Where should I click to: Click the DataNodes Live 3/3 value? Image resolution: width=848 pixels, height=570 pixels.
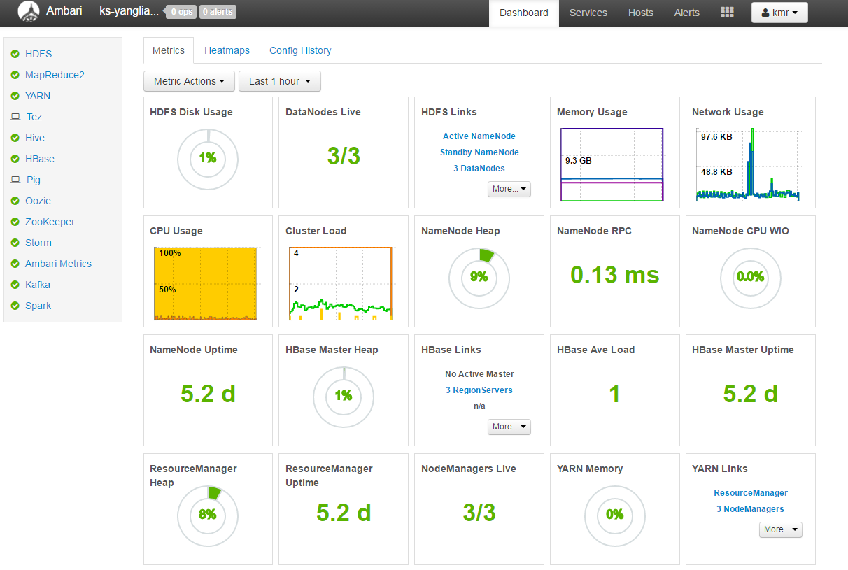[344, 156]
